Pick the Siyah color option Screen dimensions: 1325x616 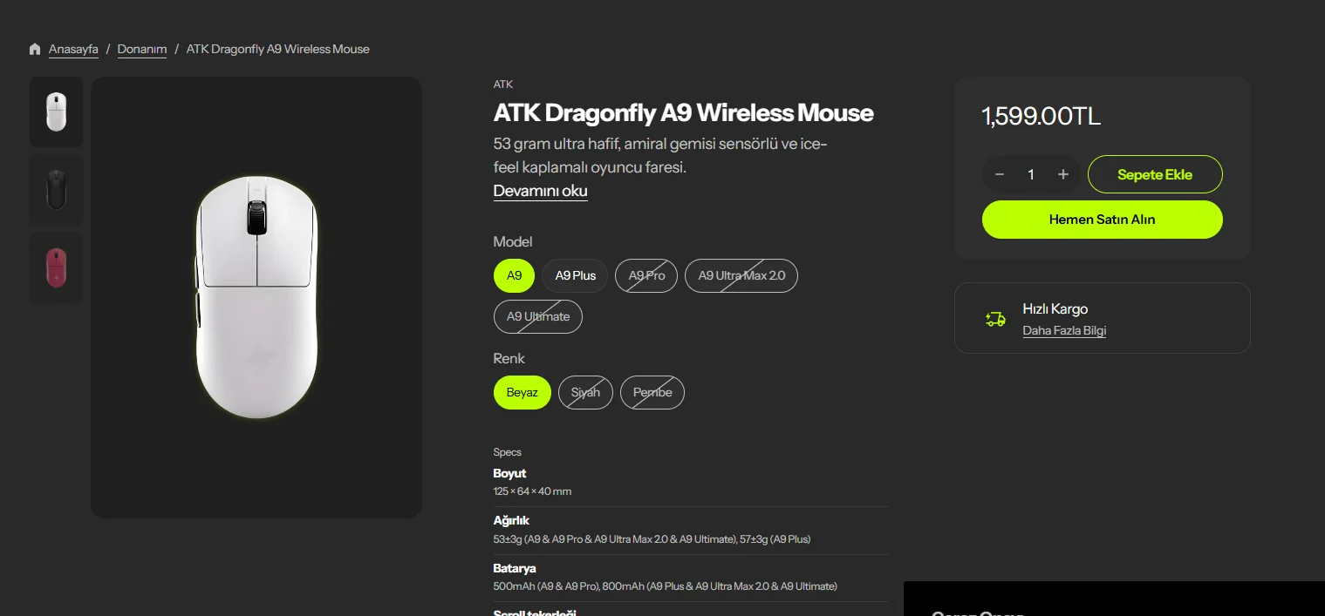585,392
